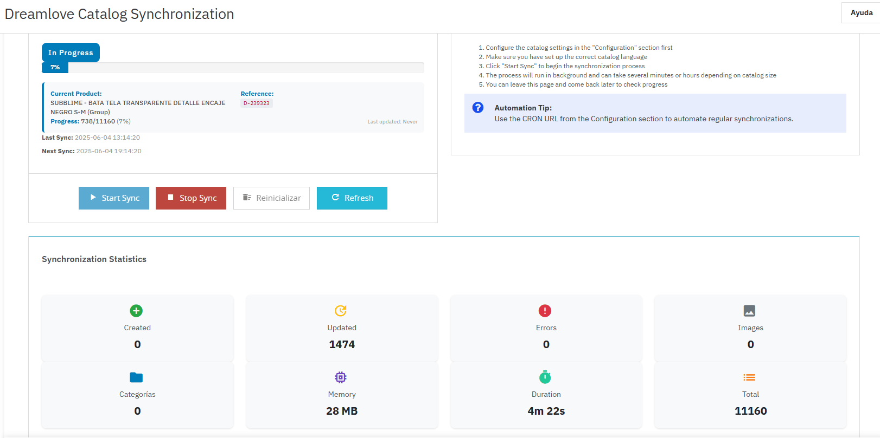Click the purple Memory chip icon
This screenshot has width=880, height=438.
341,377
